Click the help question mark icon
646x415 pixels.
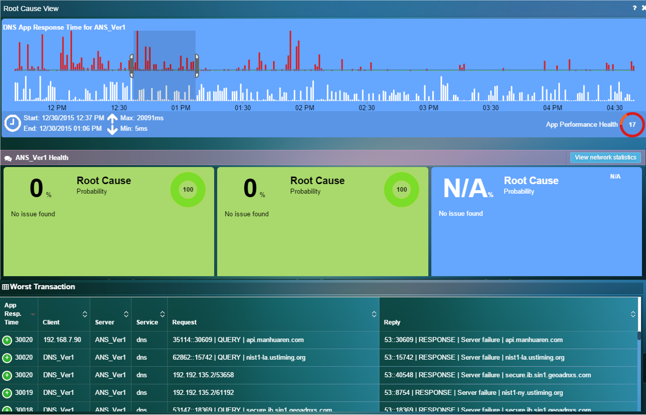(x=634, y=8)
